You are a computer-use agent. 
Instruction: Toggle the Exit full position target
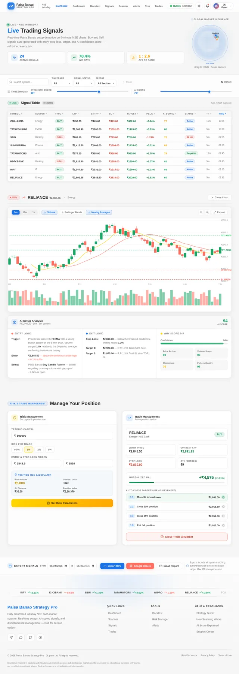coord(223,525)
